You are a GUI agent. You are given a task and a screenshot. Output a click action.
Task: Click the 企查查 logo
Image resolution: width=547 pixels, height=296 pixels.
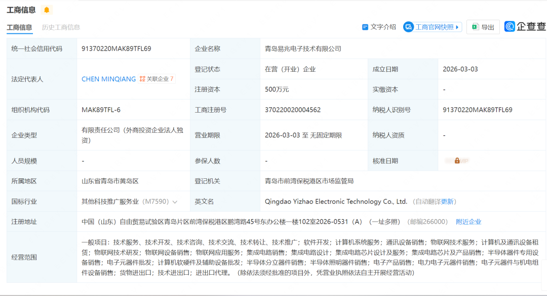(525, 26)
